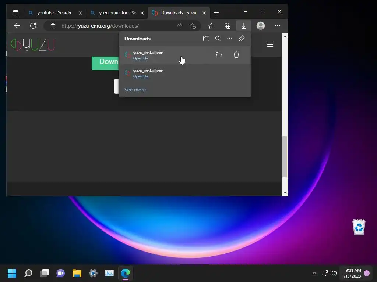Screen dimensions: 377x282
Task: Open the clock and date flyout
Action: point(351,273)
